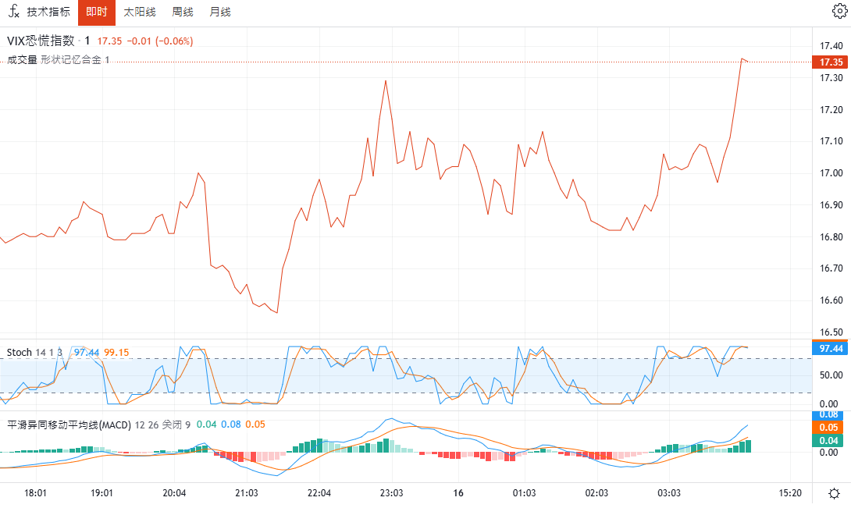Viewport: 851px width, 508px height.
Task: Click the 17.40 price axis tick
Action: 831,46
